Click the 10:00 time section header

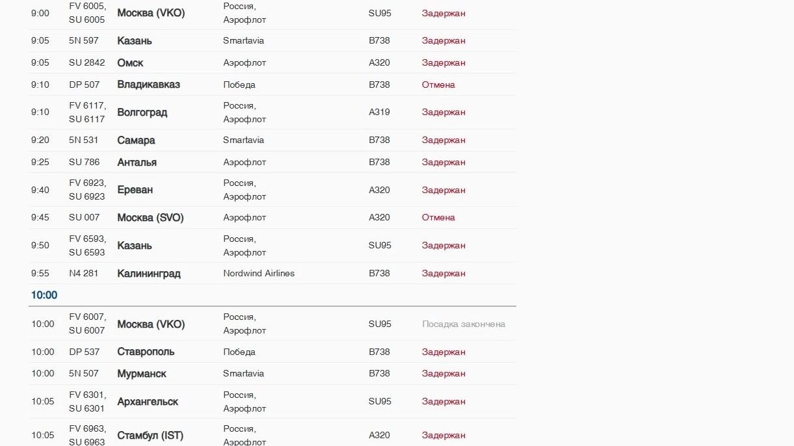[44, 295]
